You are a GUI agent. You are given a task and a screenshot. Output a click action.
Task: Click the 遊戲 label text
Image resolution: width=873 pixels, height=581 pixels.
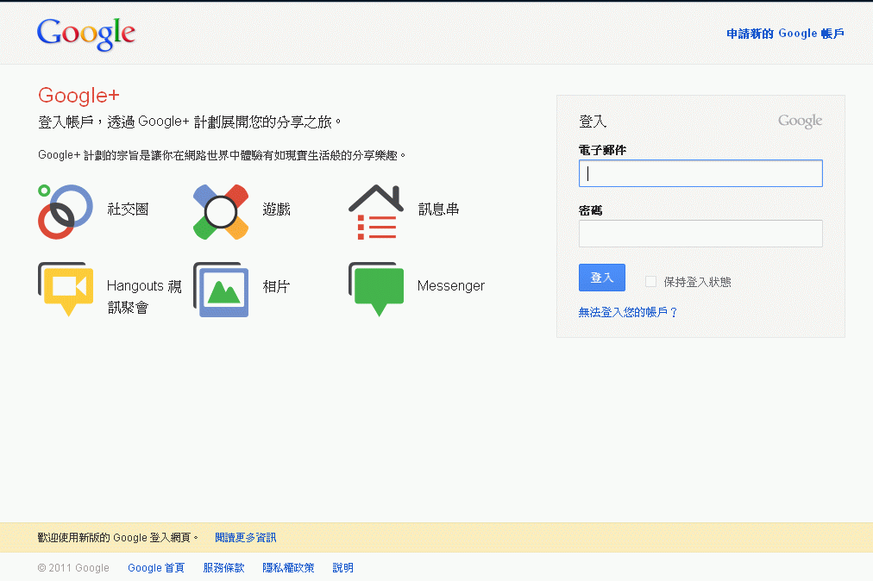277,209
